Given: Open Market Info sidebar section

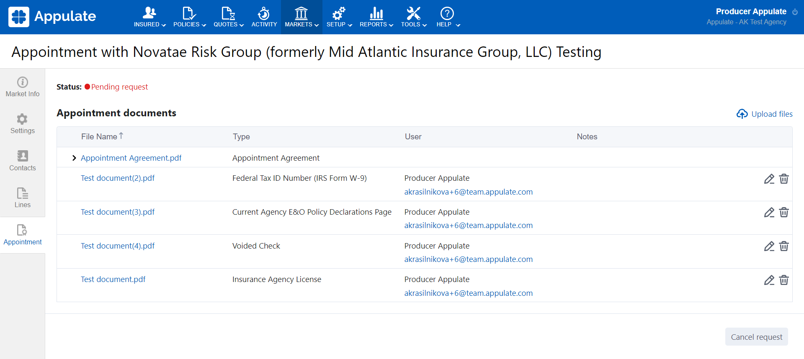Looking at the screenshot, I should pyautogui.click(x=23, y=87).
